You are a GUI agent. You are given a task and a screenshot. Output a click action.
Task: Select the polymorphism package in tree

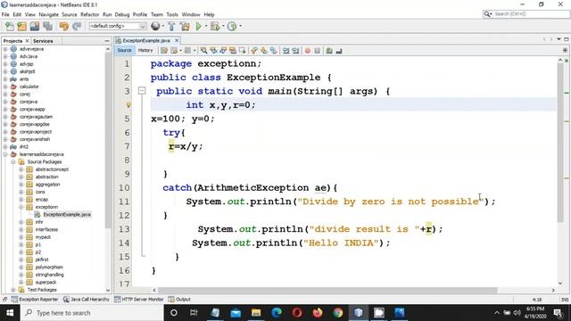tap(49, 267)
